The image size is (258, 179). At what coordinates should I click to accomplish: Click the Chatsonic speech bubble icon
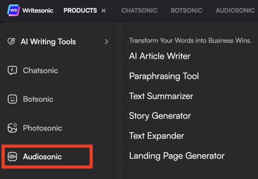pyautogui.click(x=12, y=71)
